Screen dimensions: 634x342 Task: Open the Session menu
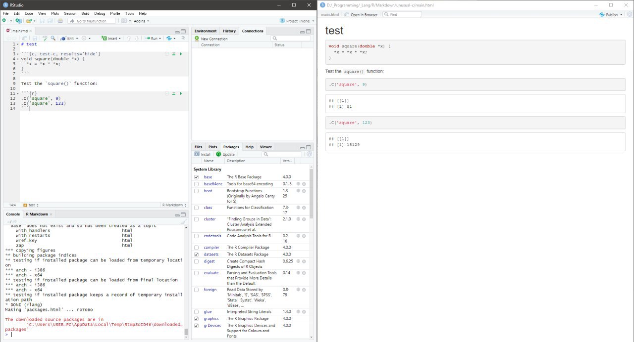pos(70,13)
